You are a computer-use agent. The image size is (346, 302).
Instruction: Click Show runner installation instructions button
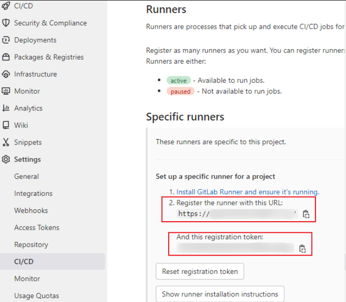click(x=220, y=294)
